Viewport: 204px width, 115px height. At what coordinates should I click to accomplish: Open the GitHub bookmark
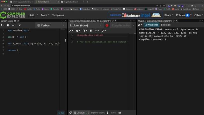[95, 9]
